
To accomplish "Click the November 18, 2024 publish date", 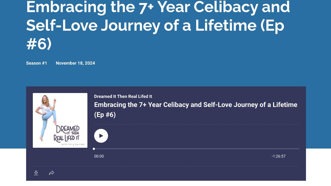I will tap(75, 63).
